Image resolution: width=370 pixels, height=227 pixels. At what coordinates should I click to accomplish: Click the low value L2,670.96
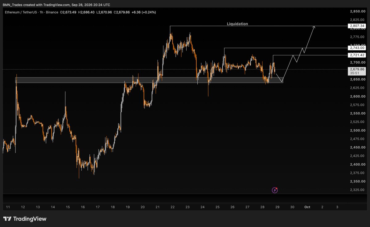coord(104,12)
